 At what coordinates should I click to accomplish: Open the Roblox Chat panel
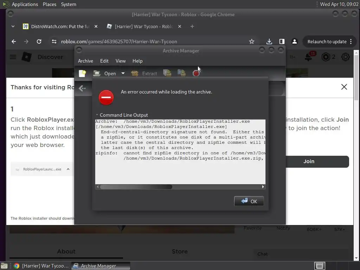[262, 254]
